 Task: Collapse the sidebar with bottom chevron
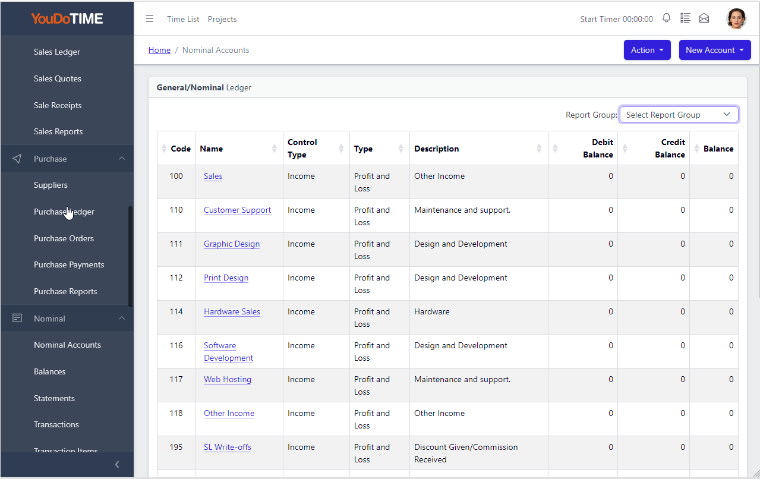[117, 465]
